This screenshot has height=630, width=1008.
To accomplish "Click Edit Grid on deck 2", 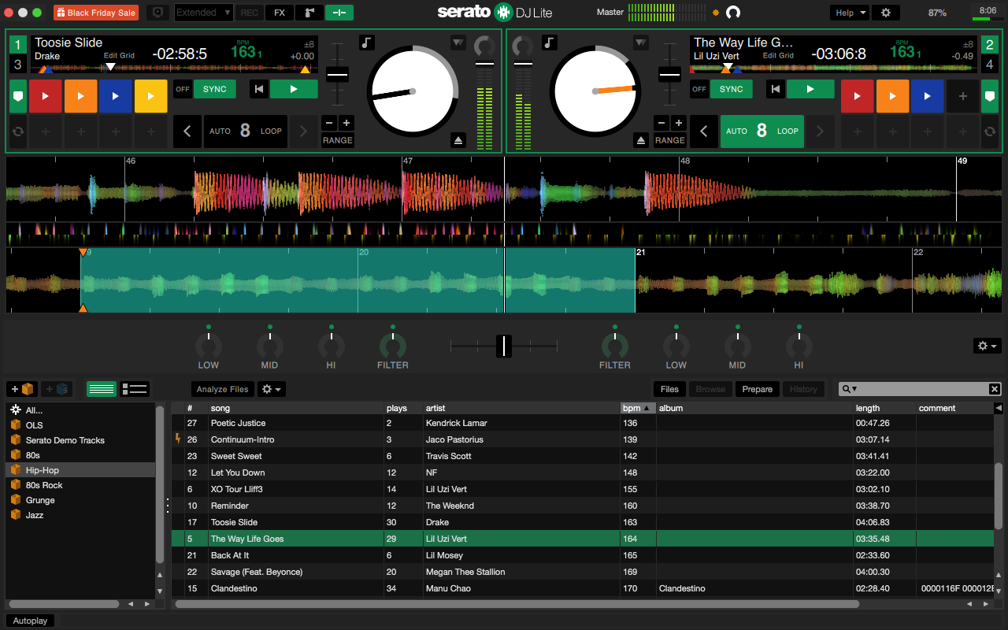I will (779, 56).
